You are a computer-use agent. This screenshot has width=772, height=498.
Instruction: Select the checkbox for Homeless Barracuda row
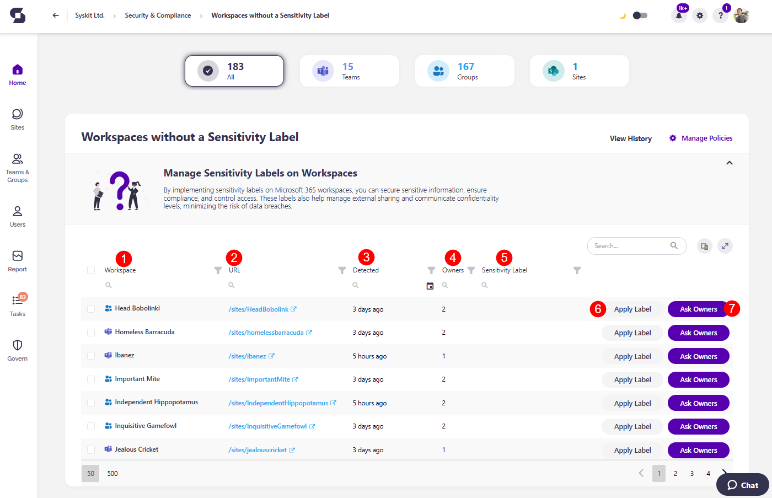(x=91, y=333)
